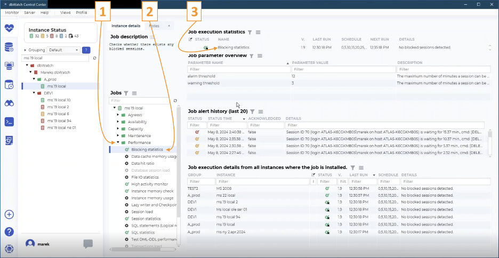Collapse the A_prod group

pyautogui.click(x=34, y=79)
